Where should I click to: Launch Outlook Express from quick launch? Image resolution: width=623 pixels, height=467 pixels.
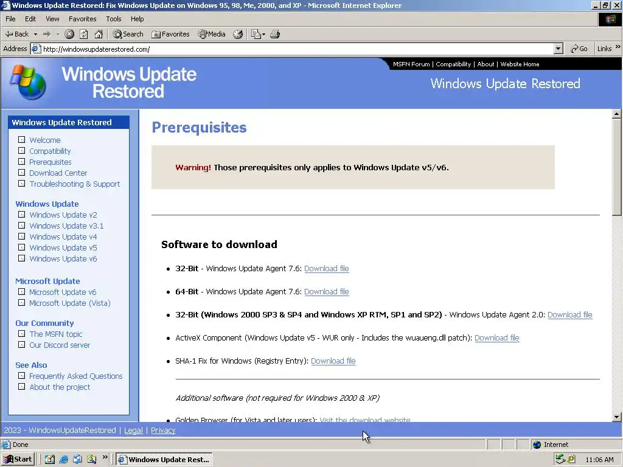[x=77, y=460]
